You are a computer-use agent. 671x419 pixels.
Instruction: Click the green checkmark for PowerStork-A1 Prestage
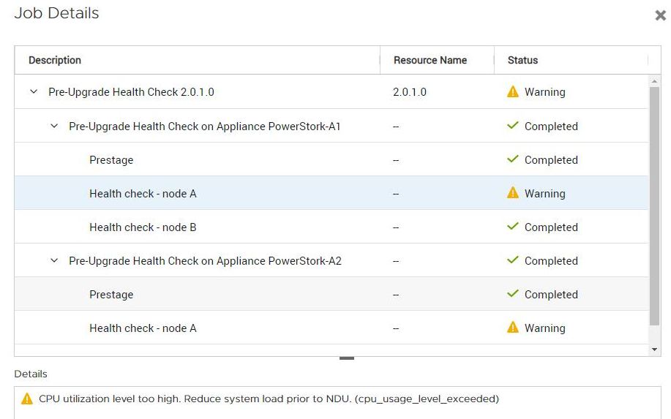(513, 159)
